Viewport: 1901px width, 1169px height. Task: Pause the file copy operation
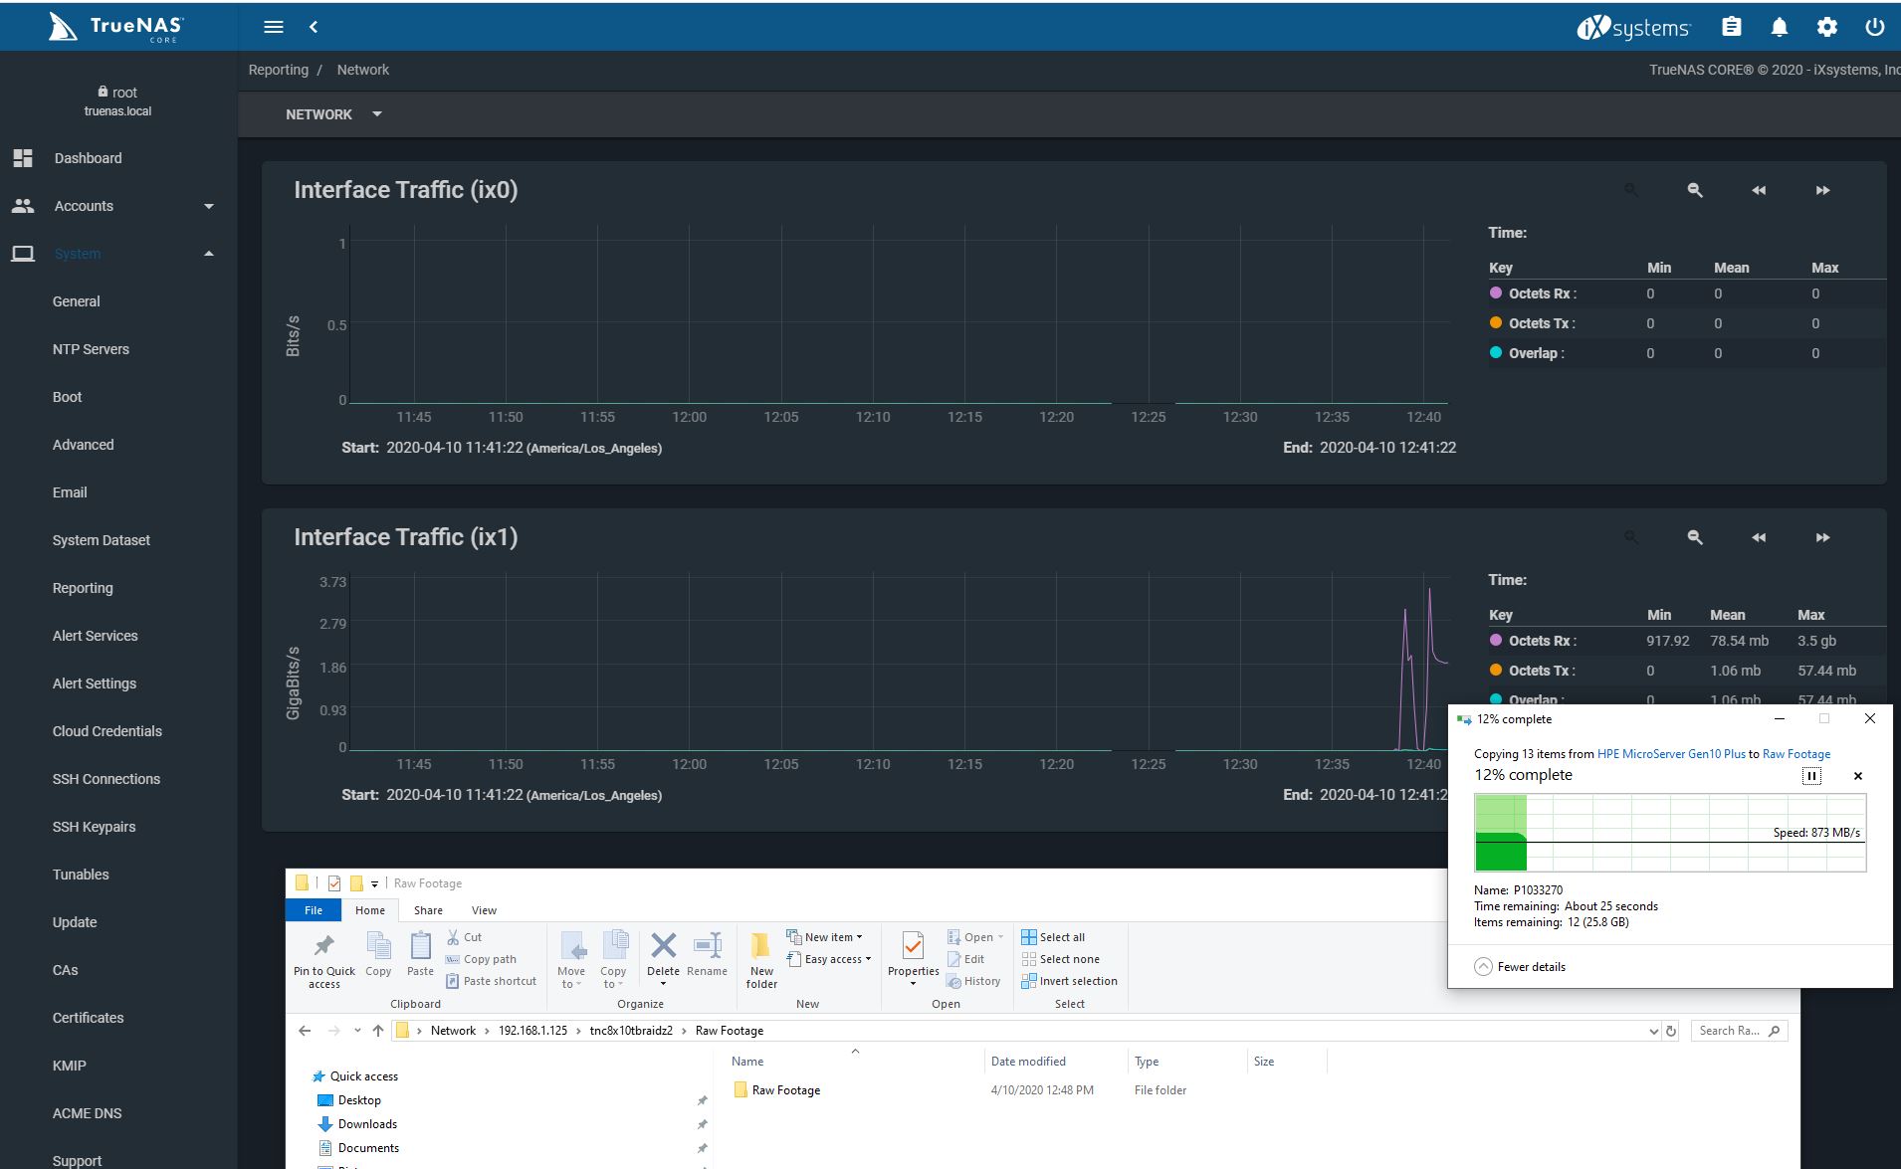pyautogui.click(x=1811, y=776)
